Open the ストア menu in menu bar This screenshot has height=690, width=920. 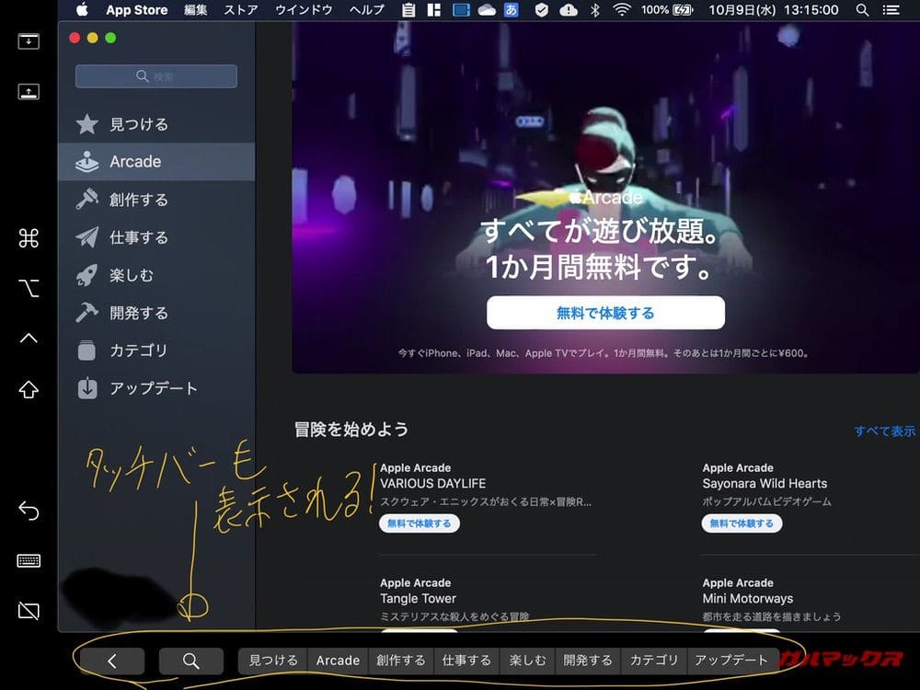pos(241,10)
